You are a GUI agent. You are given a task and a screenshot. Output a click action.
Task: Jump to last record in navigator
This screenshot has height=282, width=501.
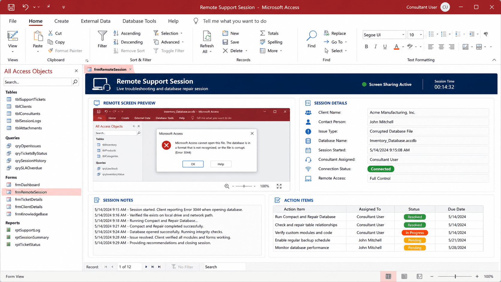pyautogui.click(x=153, y=267)
